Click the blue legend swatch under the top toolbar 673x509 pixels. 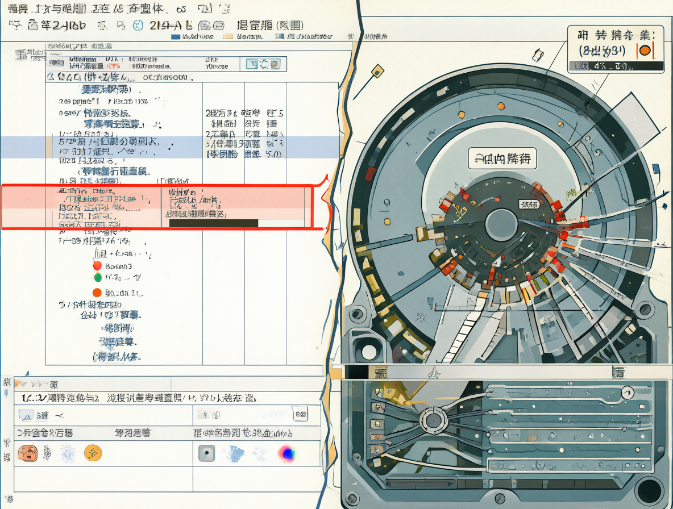[x=176, y=37]
